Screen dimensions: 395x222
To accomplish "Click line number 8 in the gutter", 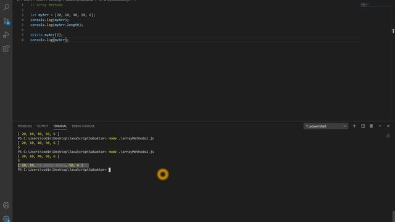I will [x=22, y=39].
